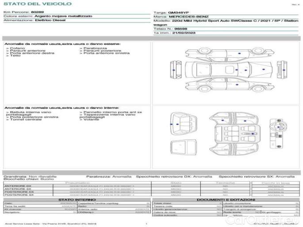Click the 'POSTERIORE DX' tyre row label
This screenshot has height=227, width=303.
pos(19,192)
